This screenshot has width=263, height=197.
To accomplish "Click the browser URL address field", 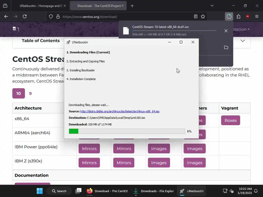I will tap(127, 17).
